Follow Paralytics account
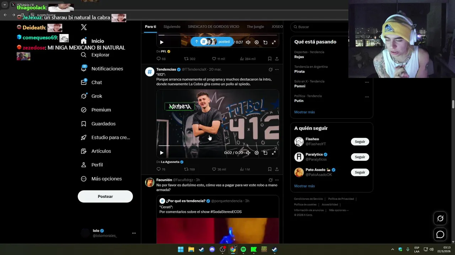455x255 pixels. click(x=360, y=157)
